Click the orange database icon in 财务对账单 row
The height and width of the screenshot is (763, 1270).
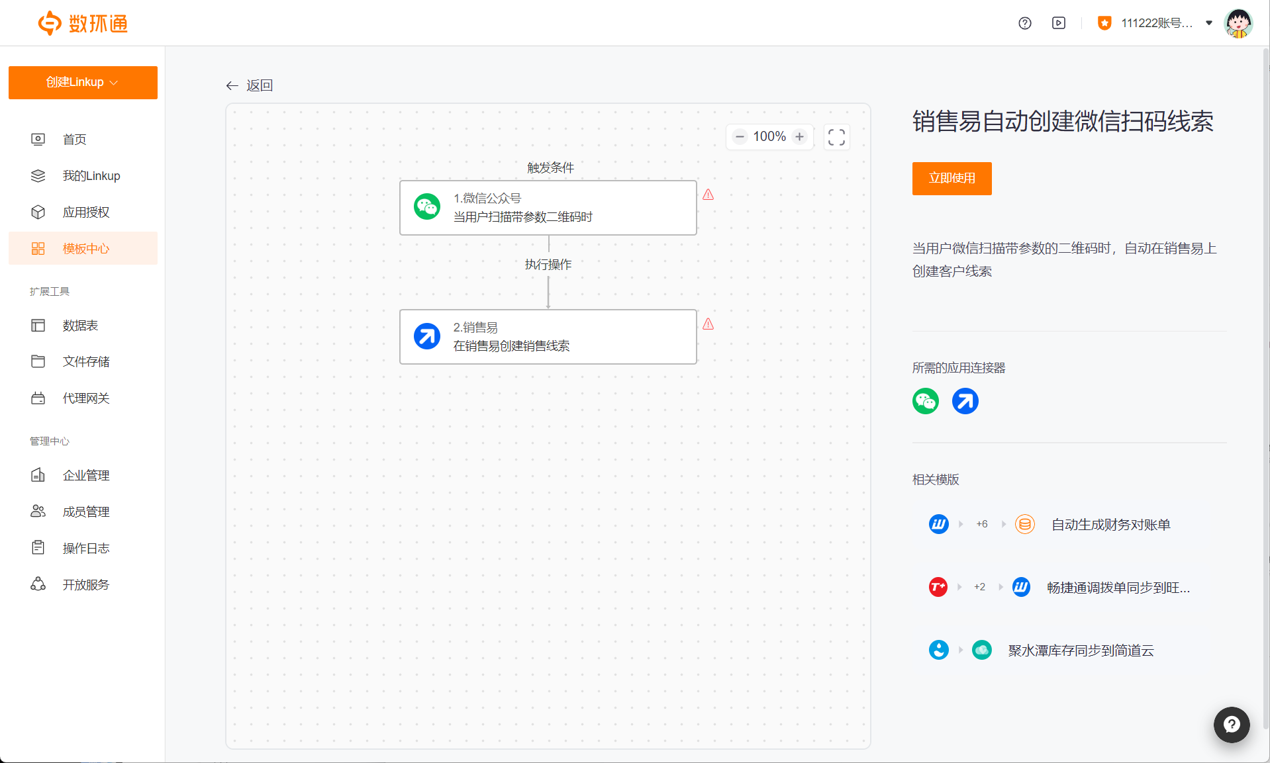coord(1025,524)
